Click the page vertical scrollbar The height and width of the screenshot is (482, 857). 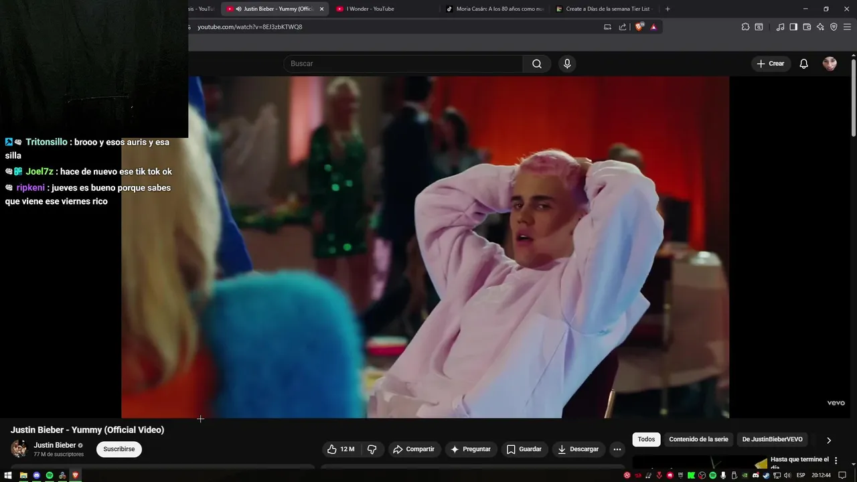tap(854, 97)
